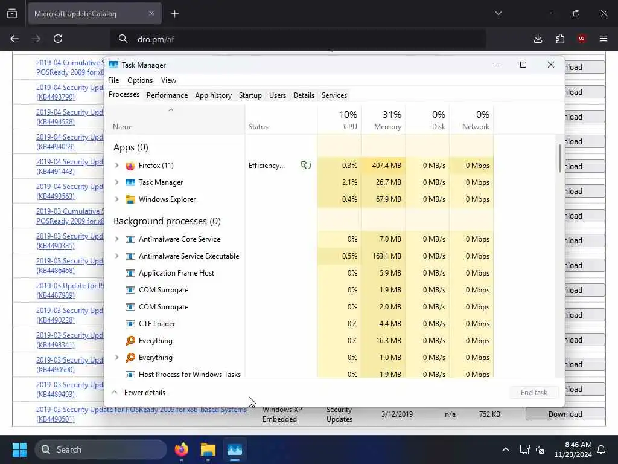The width and height of the screenshot is (618, 464).
Task: Open a new browser tab with plus icon
Action: (175, 14)
